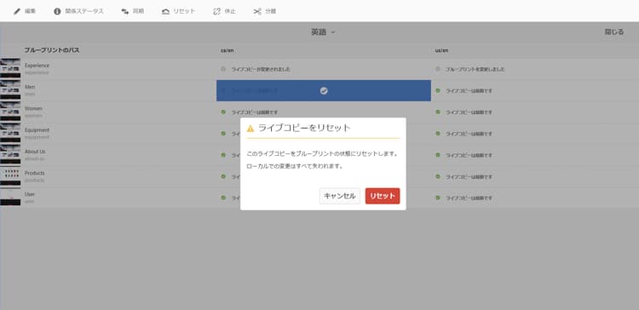Viewport: 639px width, 310px height.
Task: Select the About Us page thumbnail
Action: pos(10,155)
